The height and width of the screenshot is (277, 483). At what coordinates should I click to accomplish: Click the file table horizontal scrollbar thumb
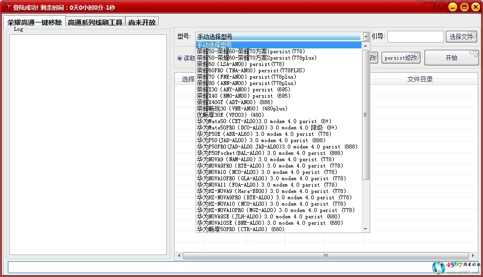(326, 256)
